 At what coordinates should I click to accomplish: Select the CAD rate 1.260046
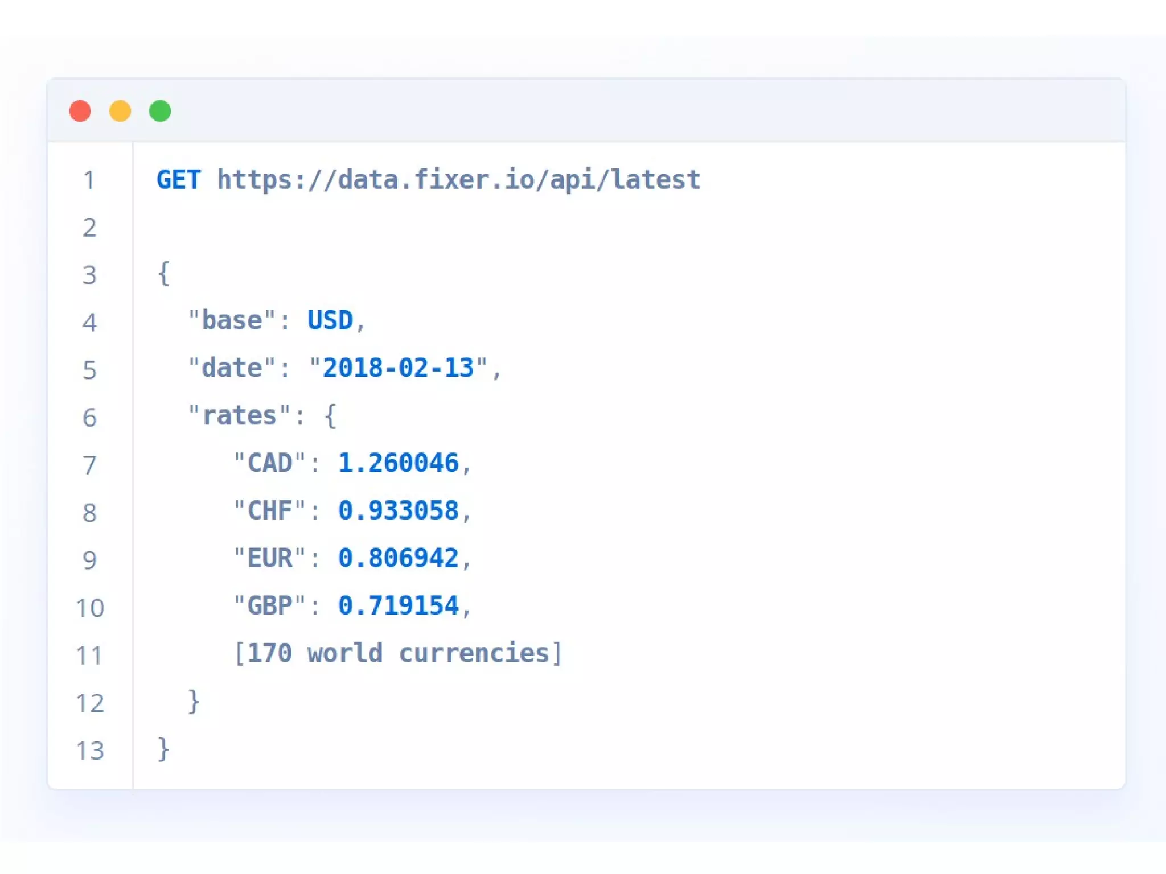398,463
